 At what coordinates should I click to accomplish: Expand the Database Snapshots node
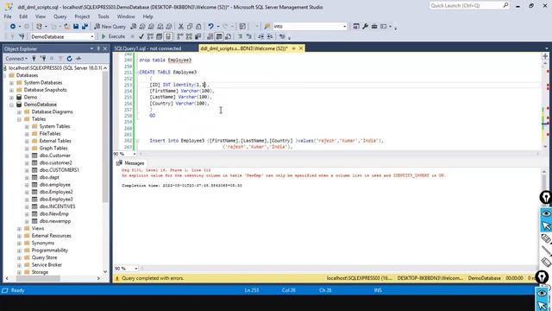point(11,90)
